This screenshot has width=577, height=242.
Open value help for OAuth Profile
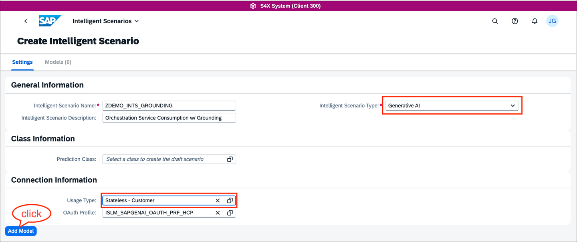pyautogui.click(x=230, y=213)
